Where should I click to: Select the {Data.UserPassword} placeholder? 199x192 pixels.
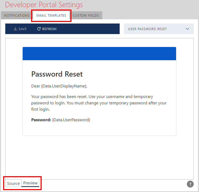[x=71, y=120]
